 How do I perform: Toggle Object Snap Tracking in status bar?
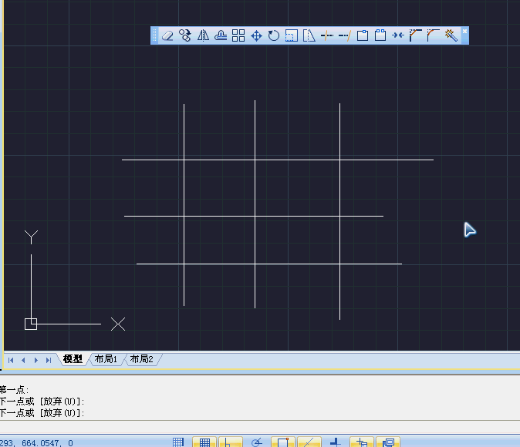tap(309, 442)
